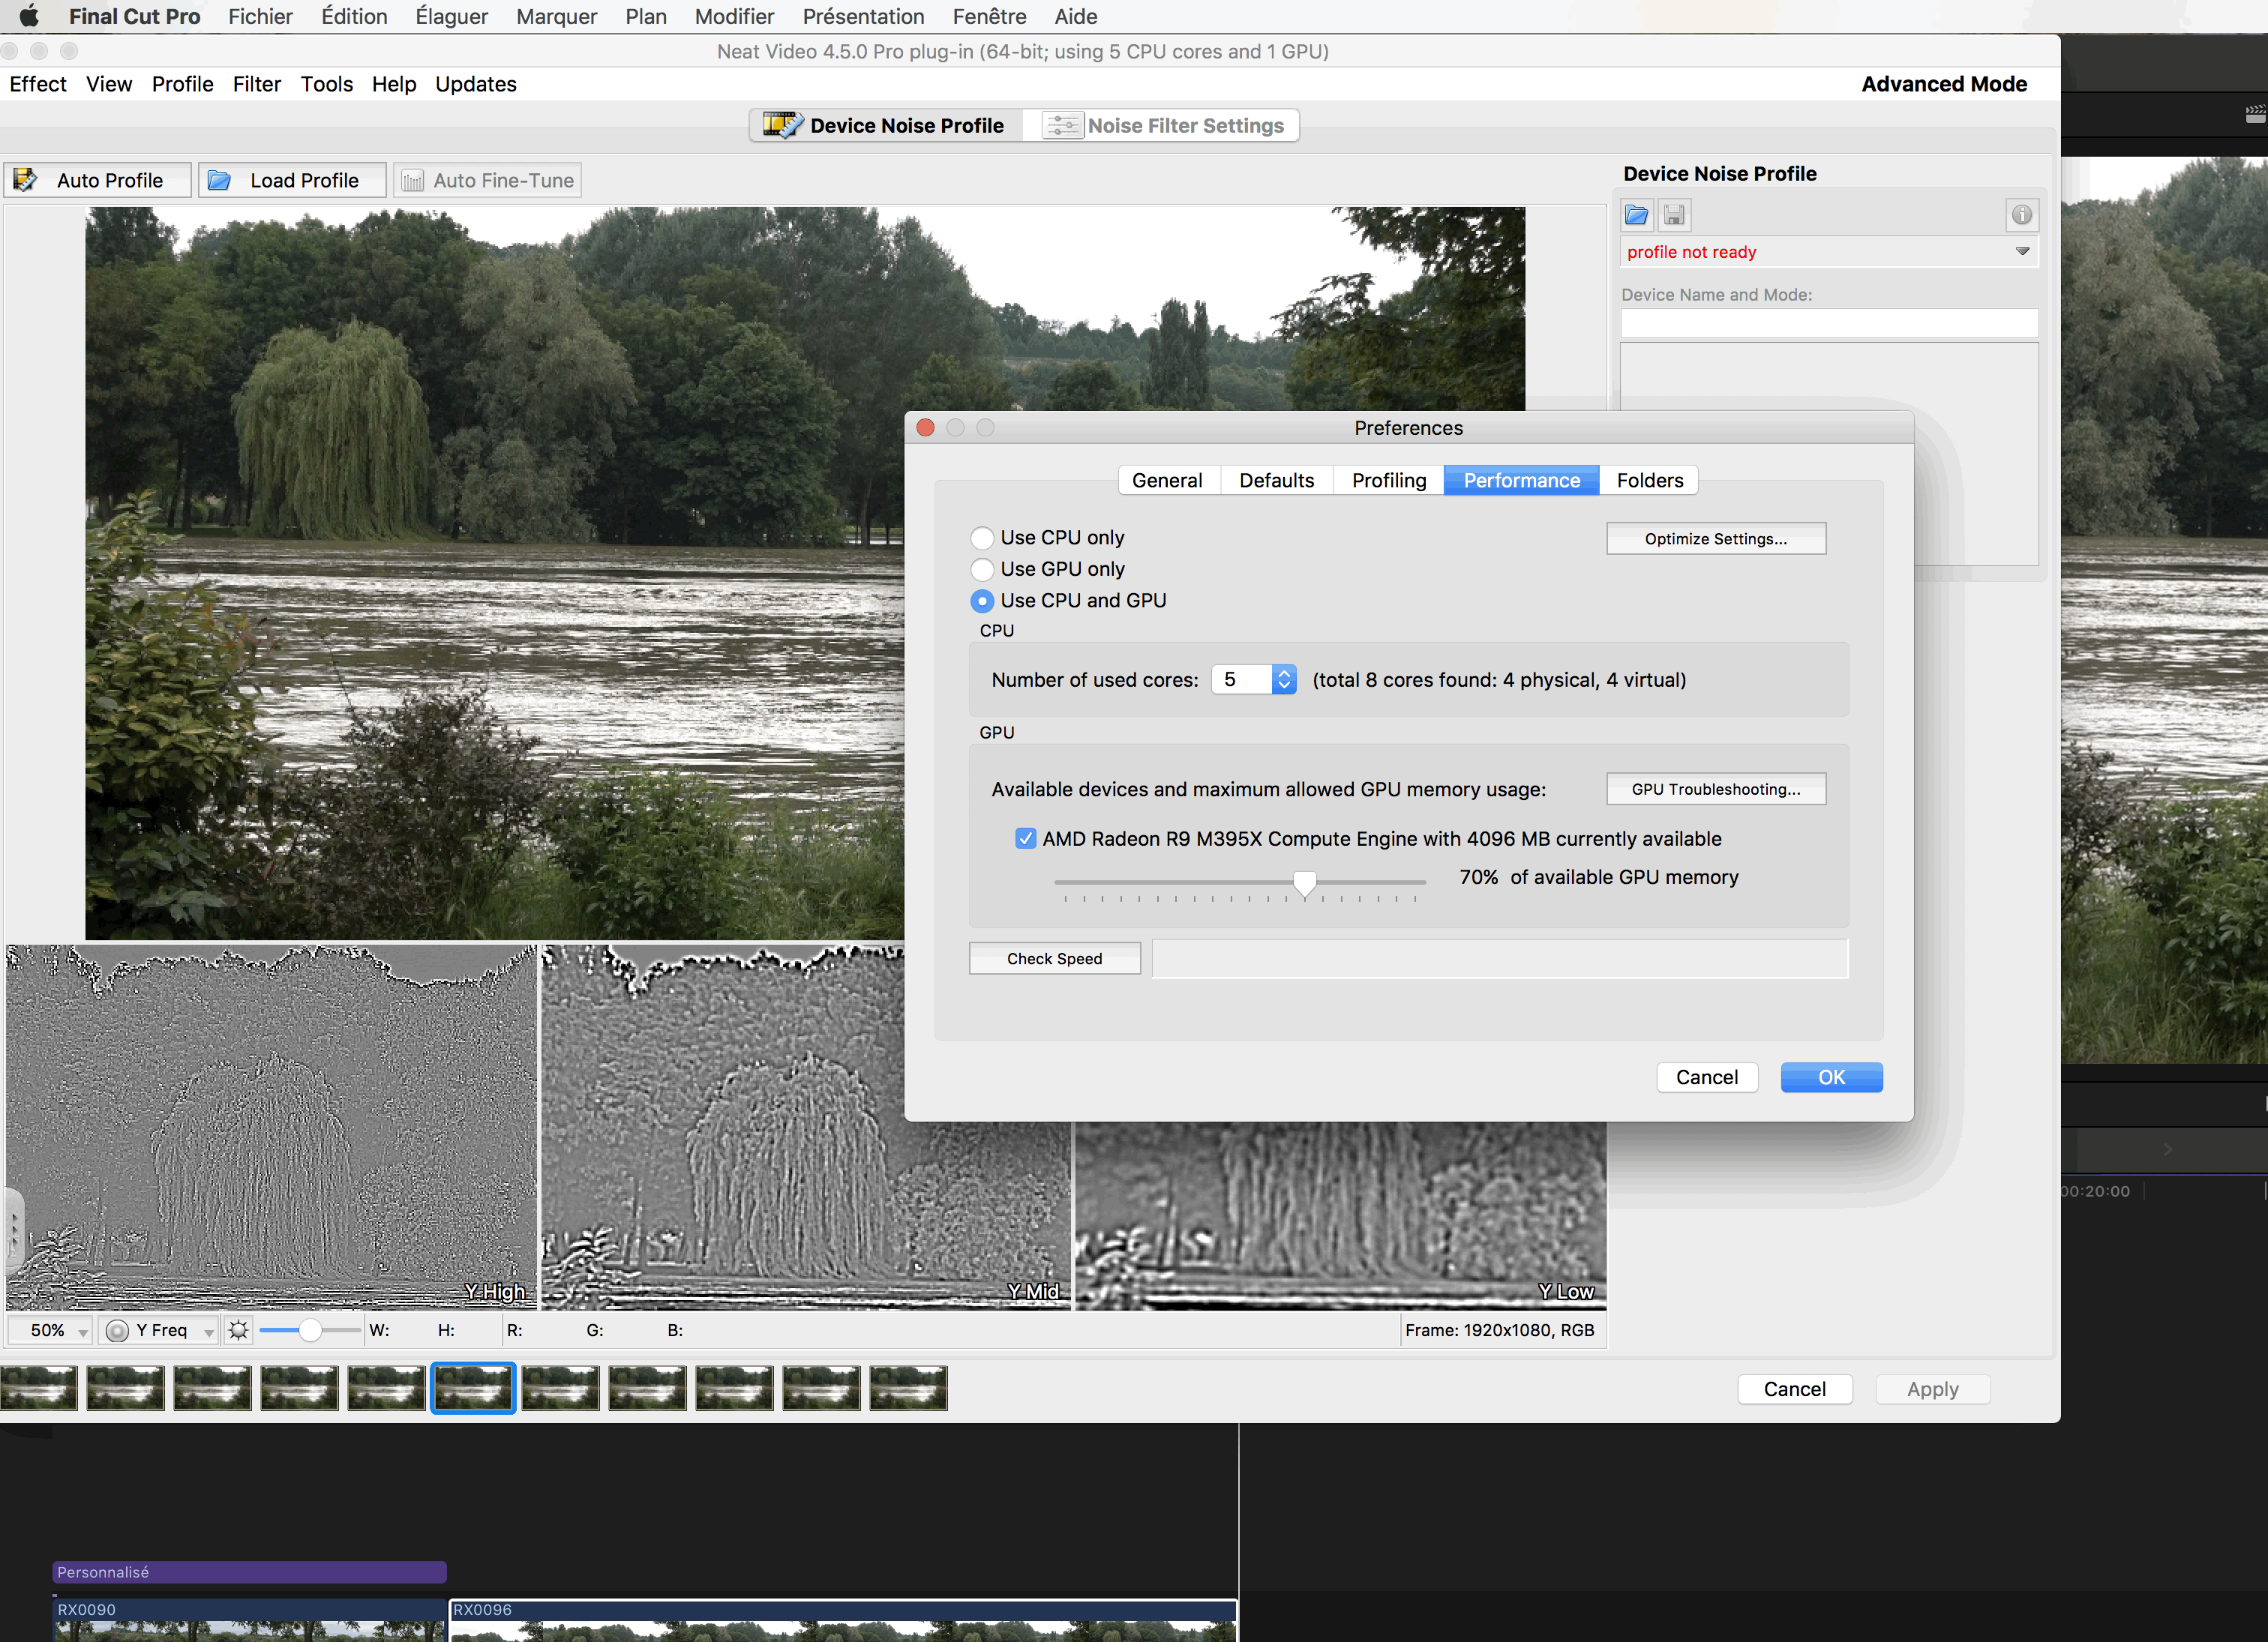Click the profile info icon
This screenshot has width=2268, height=1642.
[x=2021, y=214]
